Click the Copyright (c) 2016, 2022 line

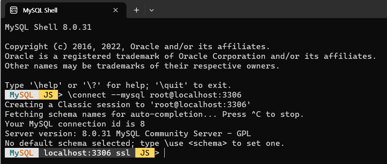(x=137, y=46)
